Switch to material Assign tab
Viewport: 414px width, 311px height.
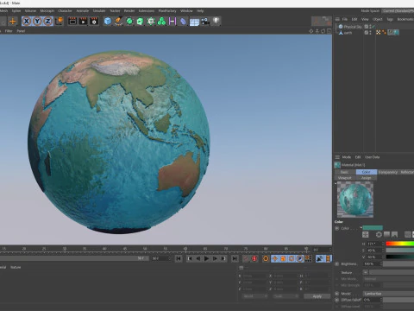click(x=367, y=178)
